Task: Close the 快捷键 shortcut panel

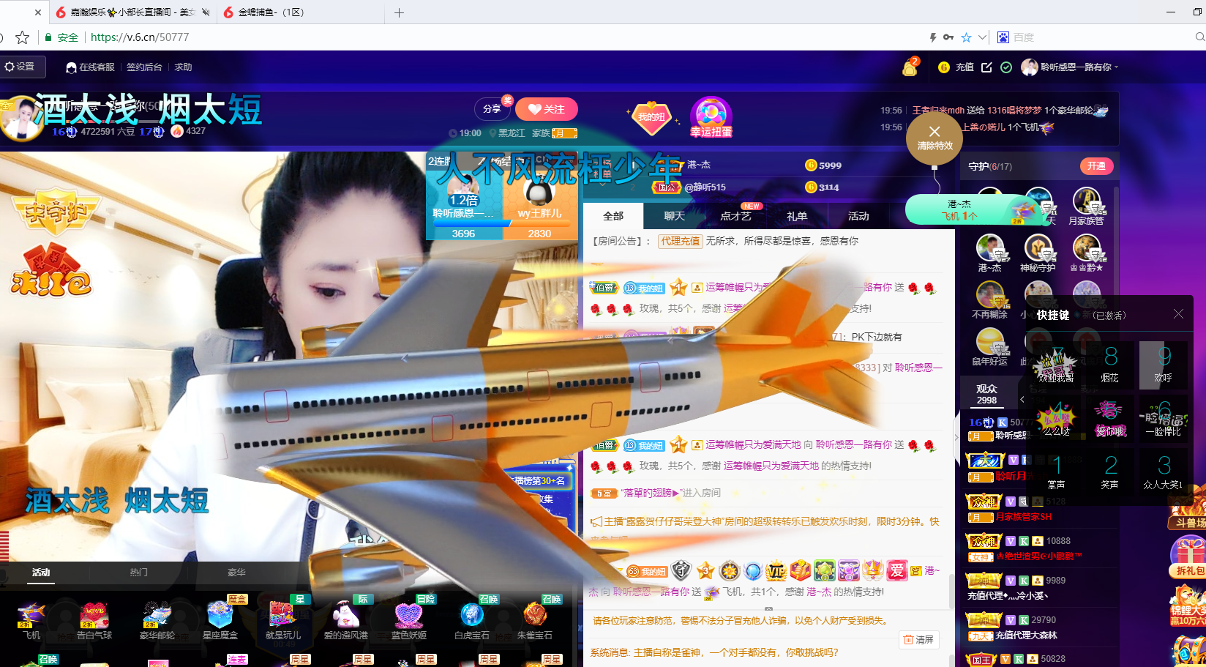Action: pyautogui.click(x=1178, y=314)
